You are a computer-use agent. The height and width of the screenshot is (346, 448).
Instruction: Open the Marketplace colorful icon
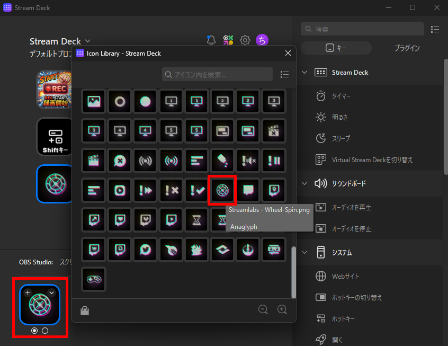228,40
